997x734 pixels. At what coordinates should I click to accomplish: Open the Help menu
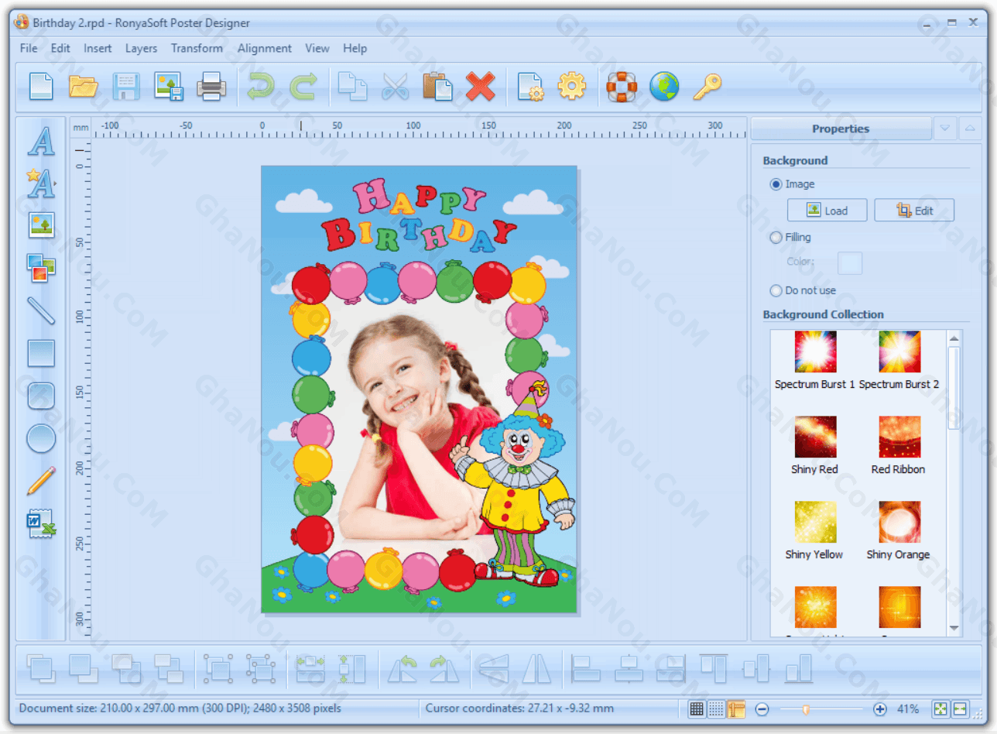(x=355, y=48)
